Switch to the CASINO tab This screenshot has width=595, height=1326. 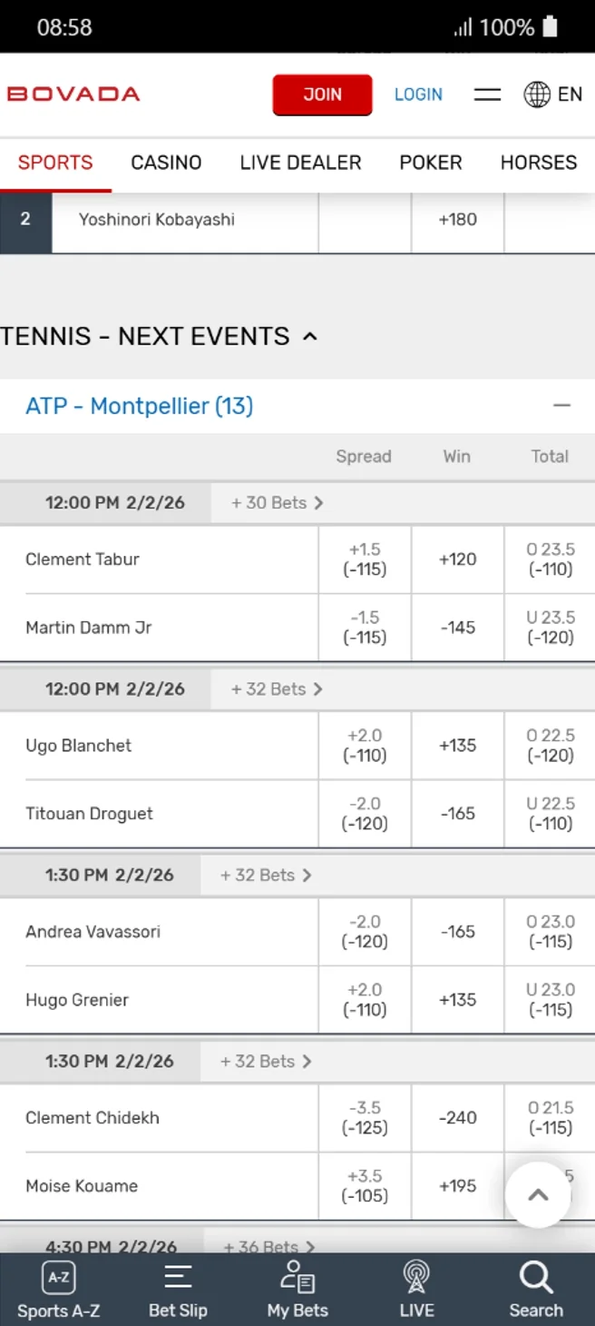tap(166, 163)
